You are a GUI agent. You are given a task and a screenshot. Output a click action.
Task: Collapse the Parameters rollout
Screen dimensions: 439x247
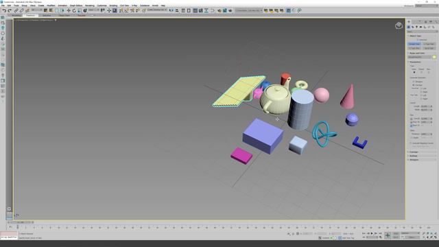coord(415,62)
